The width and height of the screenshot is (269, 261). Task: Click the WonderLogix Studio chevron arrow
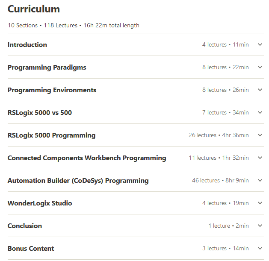(260, 203)
